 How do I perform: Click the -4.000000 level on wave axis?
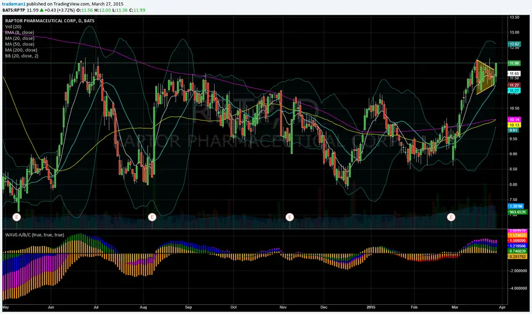click(x=517, y=288)
